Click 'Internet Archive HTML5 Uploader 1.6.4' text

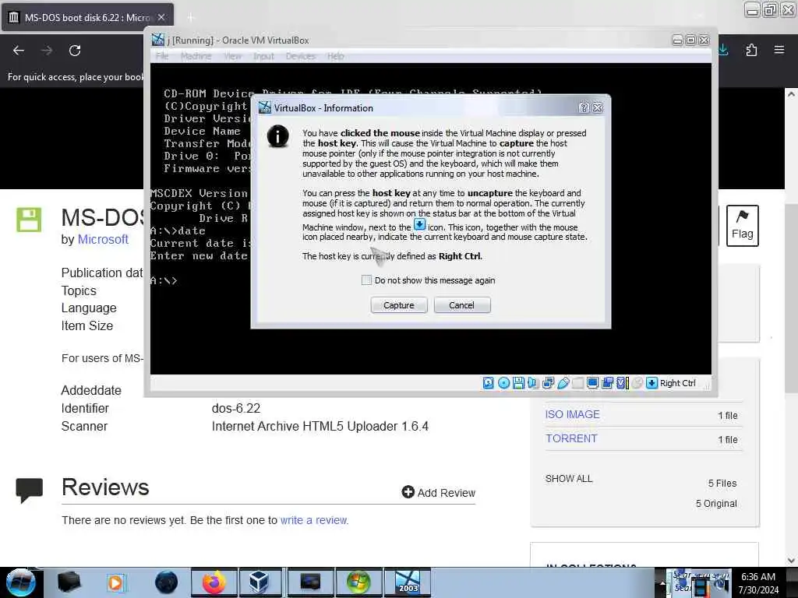pos(320,426)
